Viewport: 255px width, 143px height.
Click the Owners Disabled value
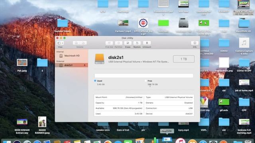188,103
